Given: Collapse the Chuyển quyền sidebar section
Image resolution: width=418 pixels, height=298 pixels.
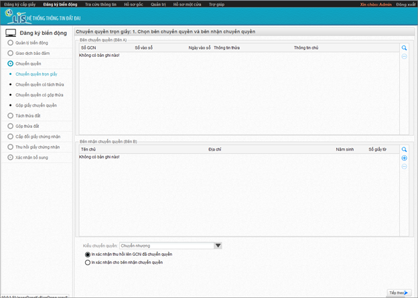Looking at the screenshot, I should point(11,64).
